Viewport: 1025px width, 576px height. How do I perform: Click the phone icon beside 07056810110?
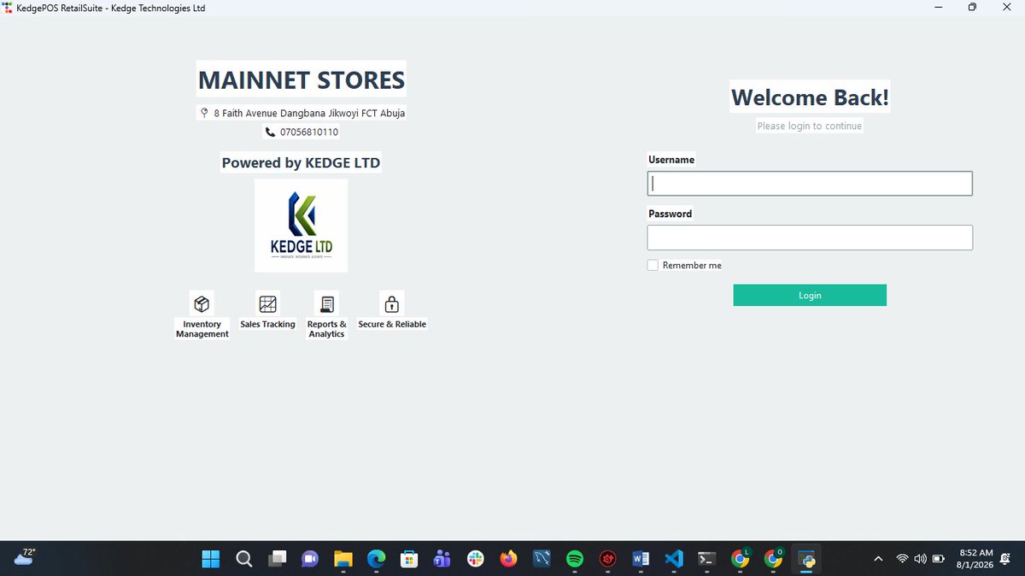point(270,132)
